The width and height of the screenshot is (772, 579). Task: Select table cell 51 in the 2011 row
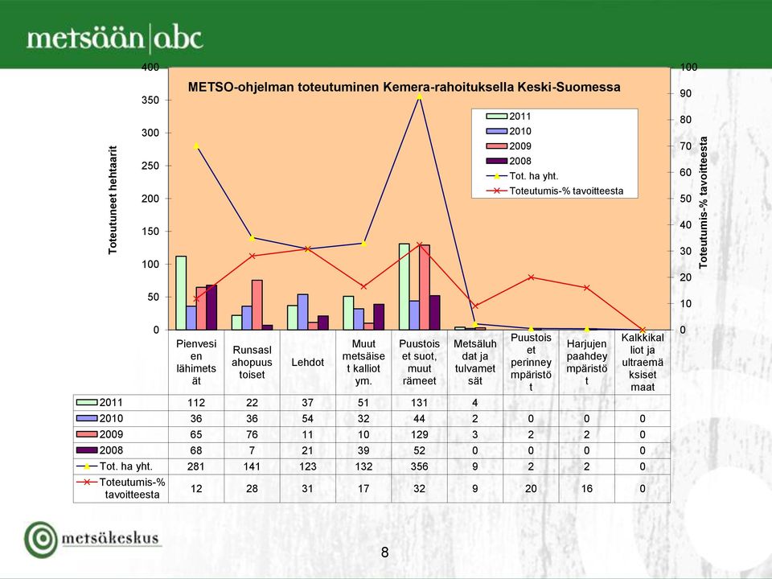coord(363,403)
